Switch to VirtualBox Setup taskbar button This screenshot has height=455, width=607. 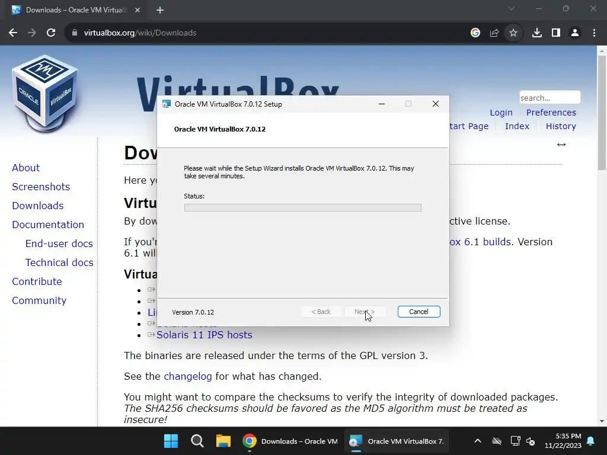coord(397,441)
